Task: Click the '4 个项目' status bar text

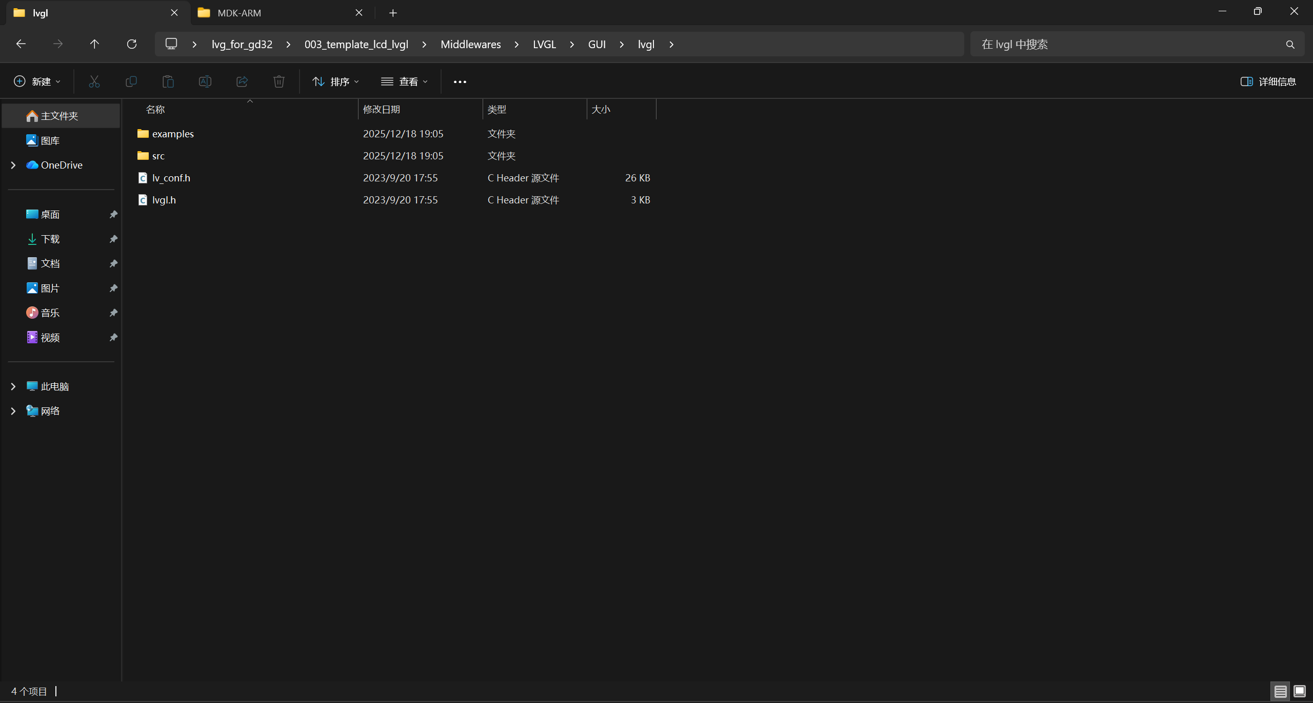Action: point(29,692)
